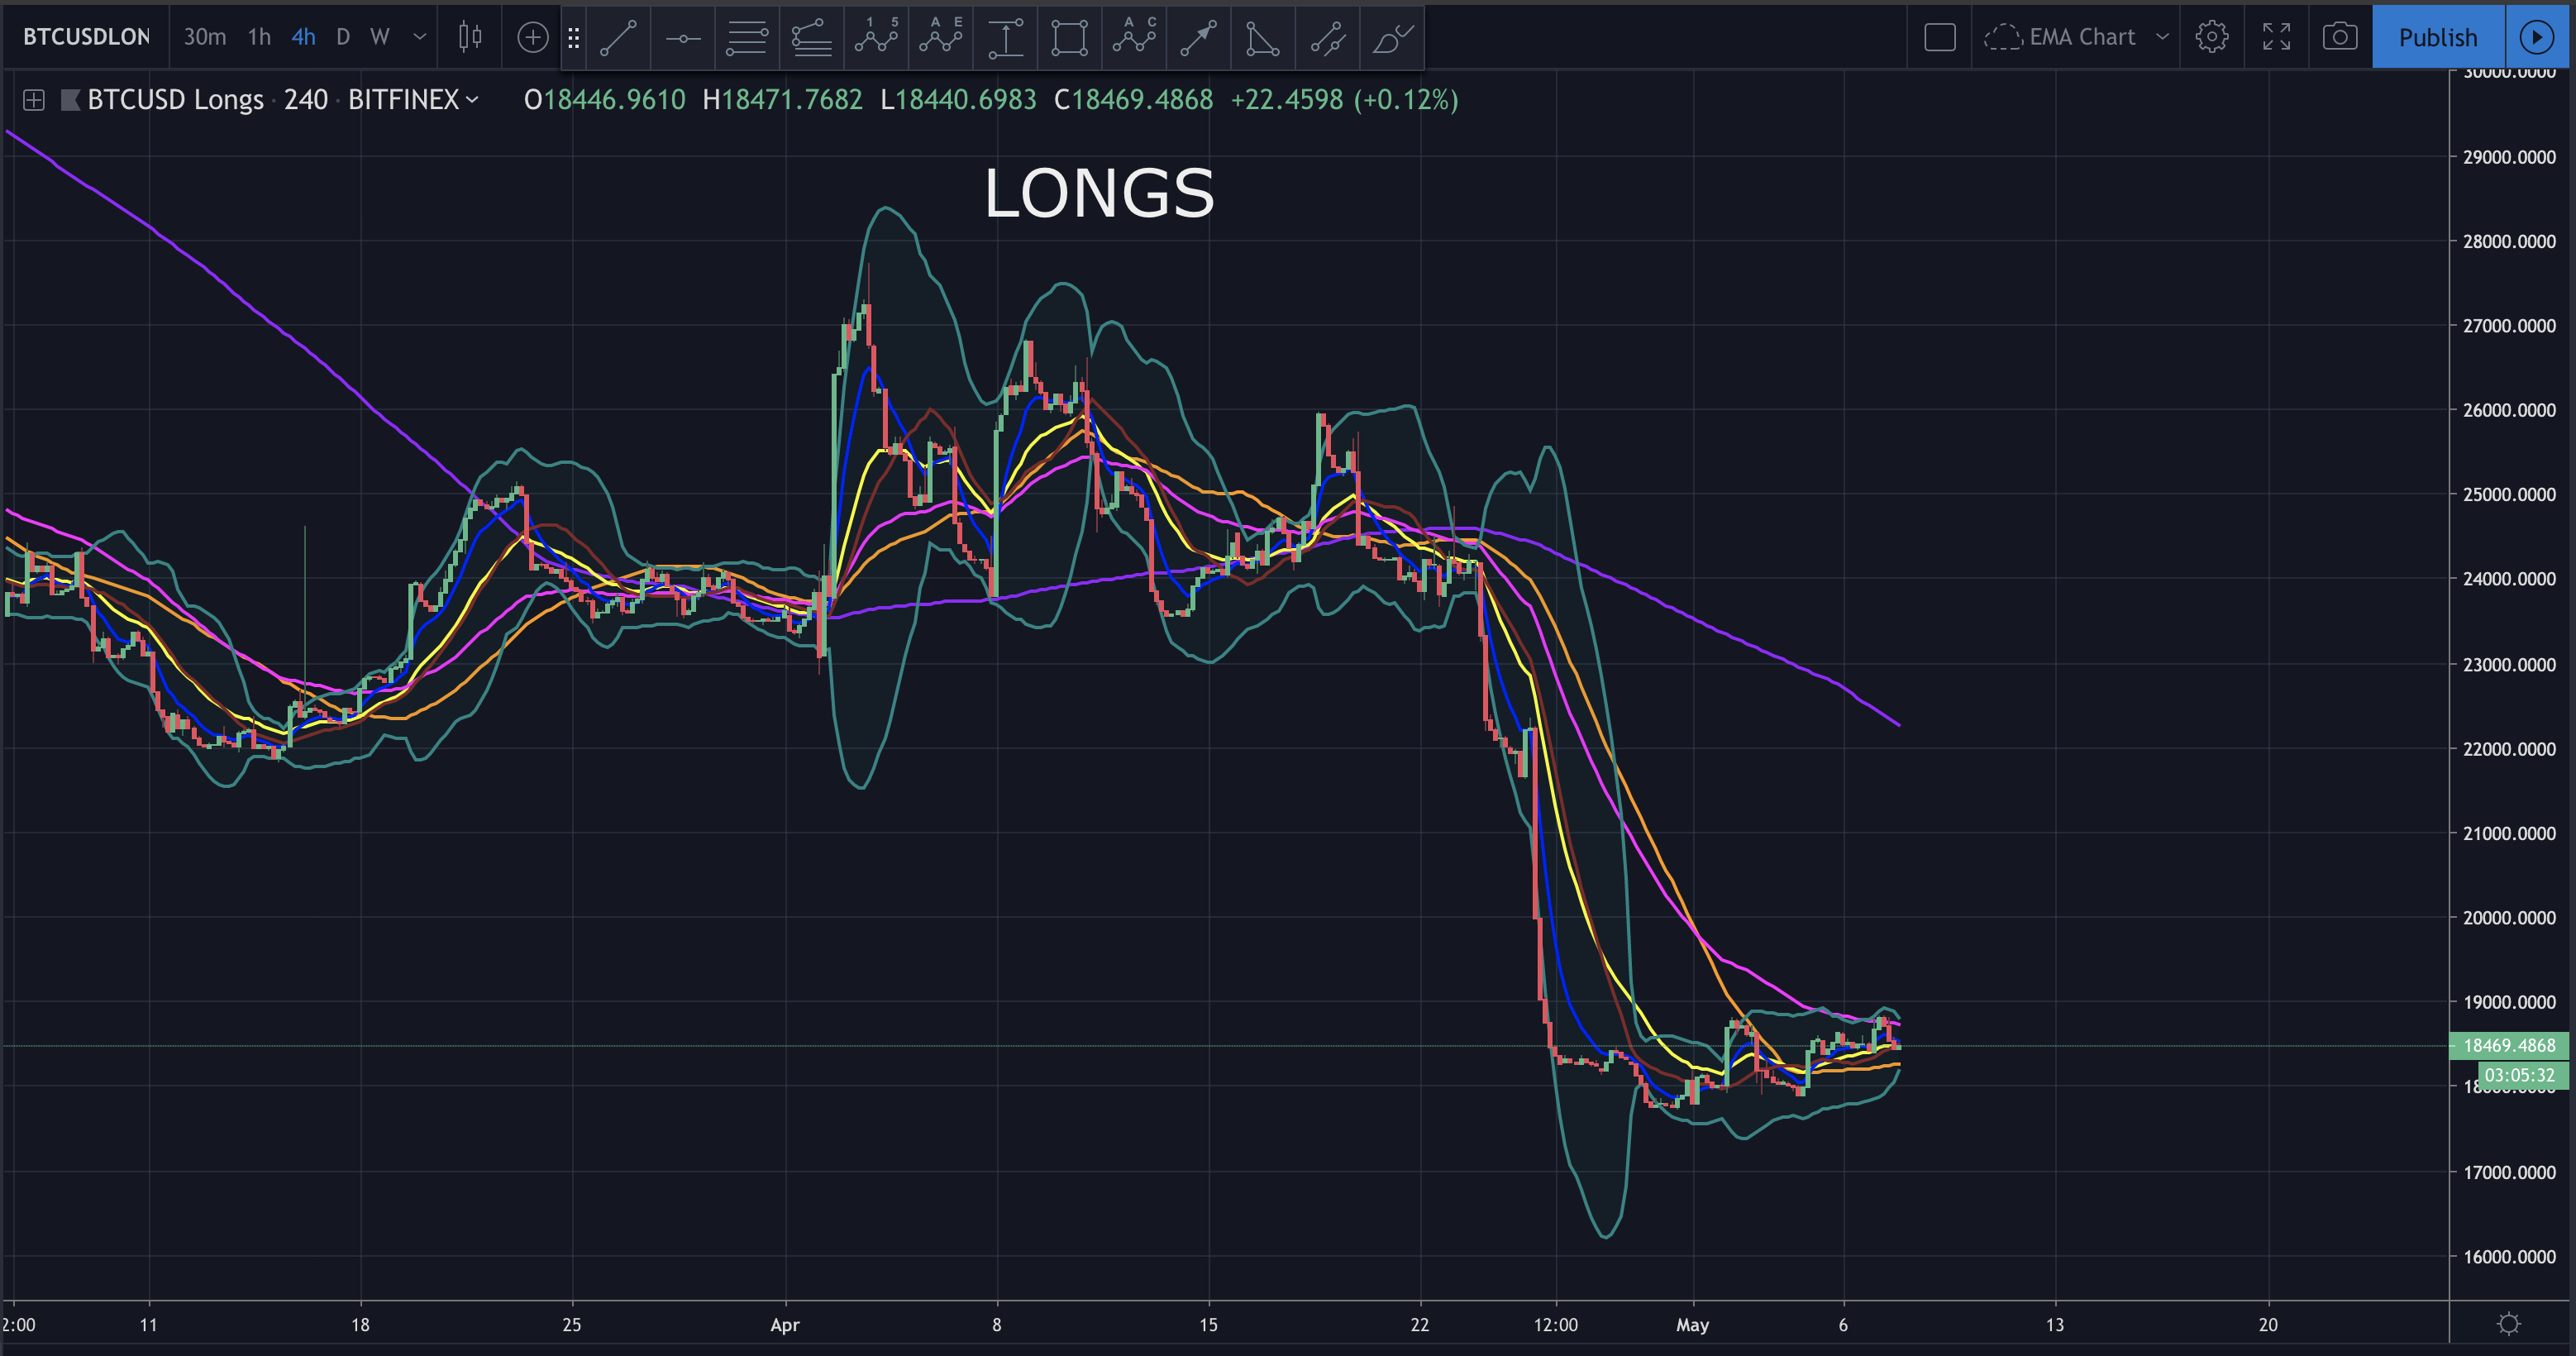Open Chart Properties gear icon

click(2211, 37)
